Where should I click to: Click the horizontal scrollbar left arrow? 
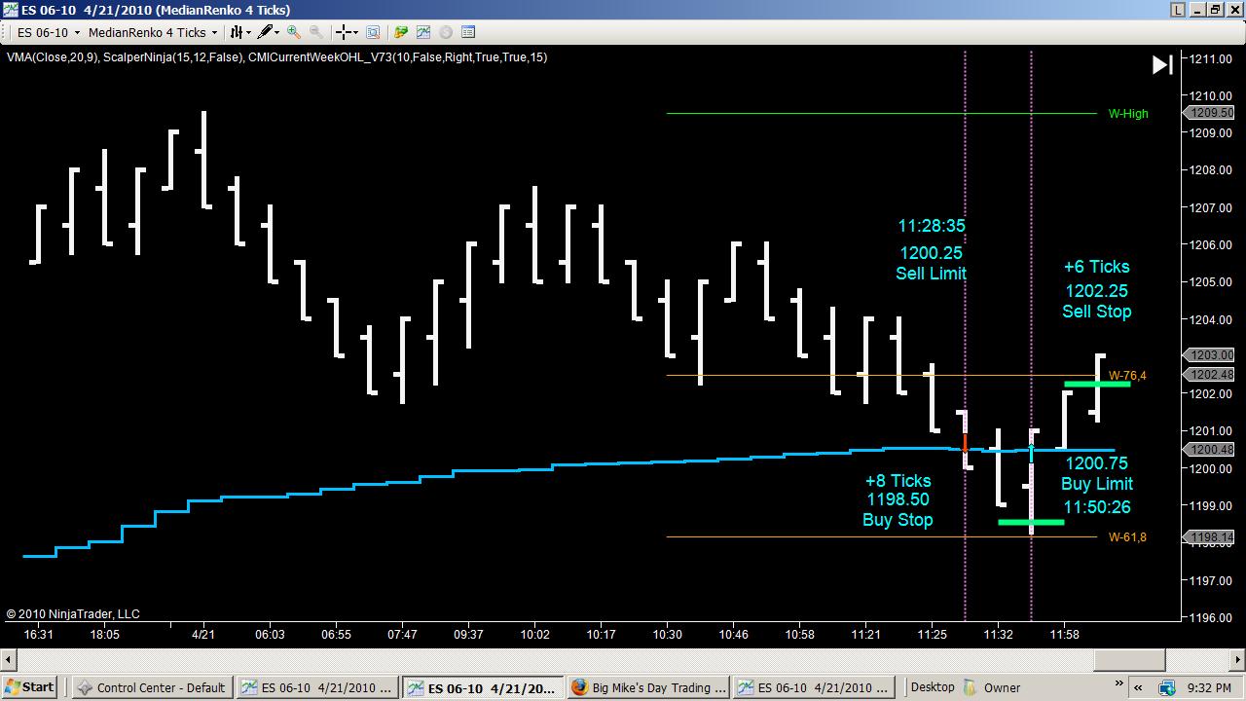pyautogui.click(x=7, y=660)
